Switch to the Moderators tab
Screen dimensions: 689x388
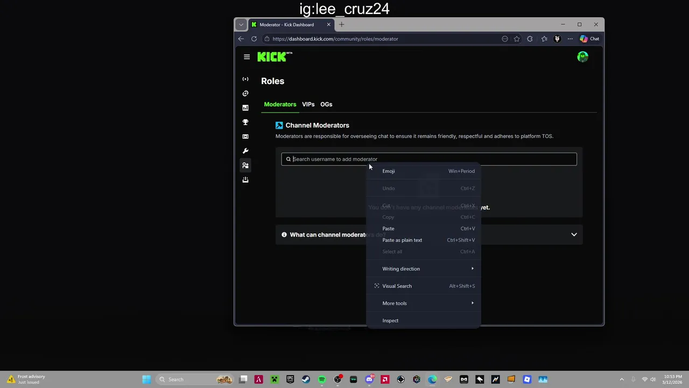[x=280, y=104]
